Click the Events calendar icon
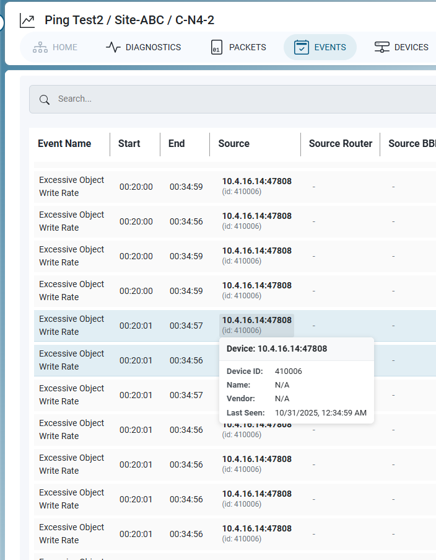 coord(302,47)
